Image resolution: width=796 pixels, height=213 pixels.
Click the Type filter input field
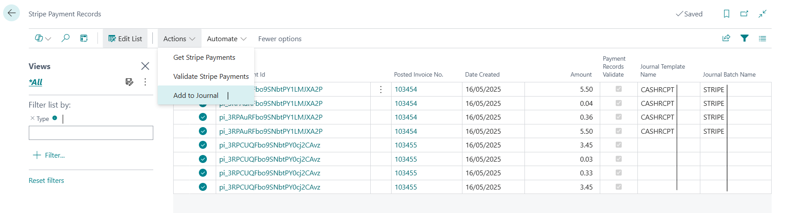point(91,133)
